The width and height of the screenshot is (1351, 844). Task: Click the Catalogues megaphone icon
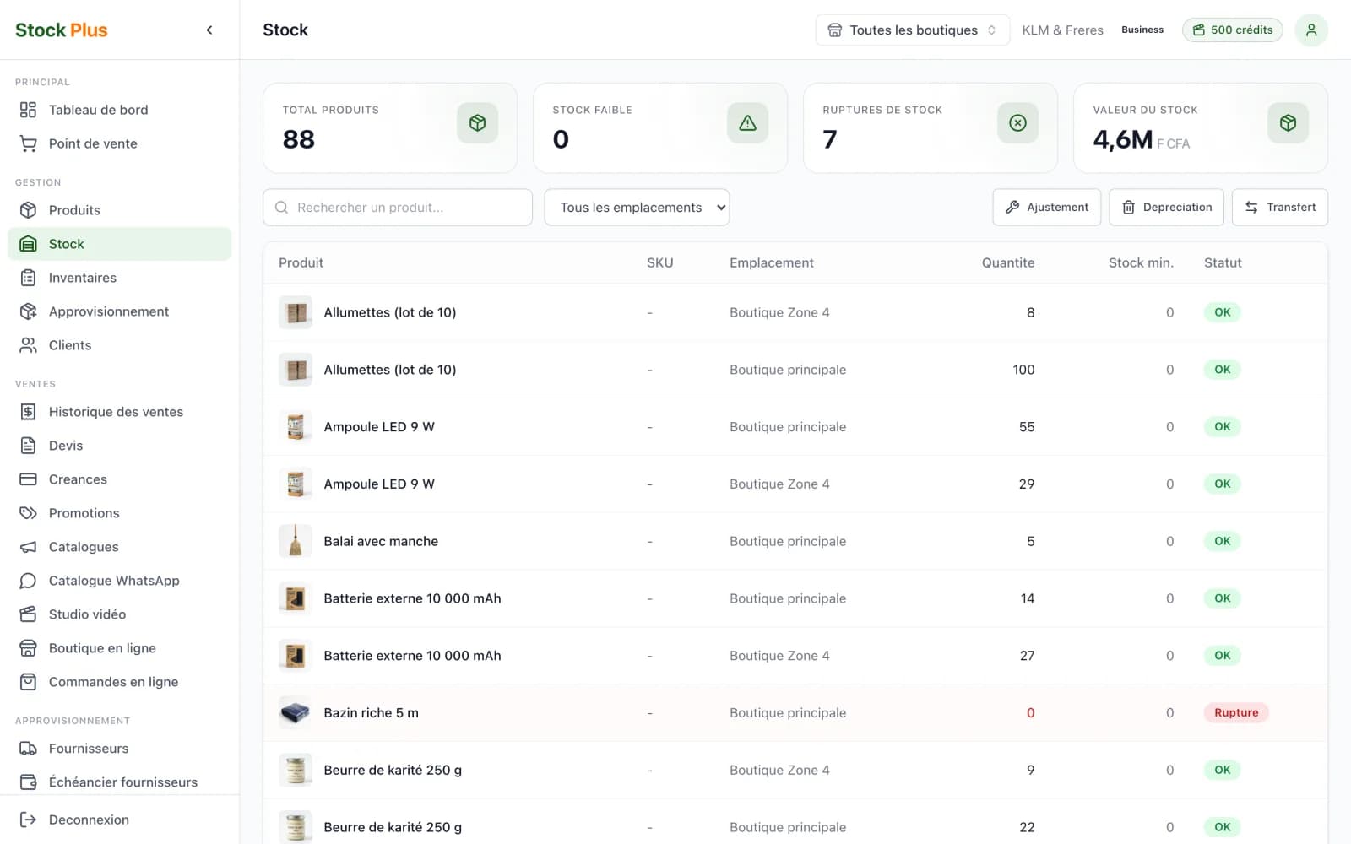28,547
